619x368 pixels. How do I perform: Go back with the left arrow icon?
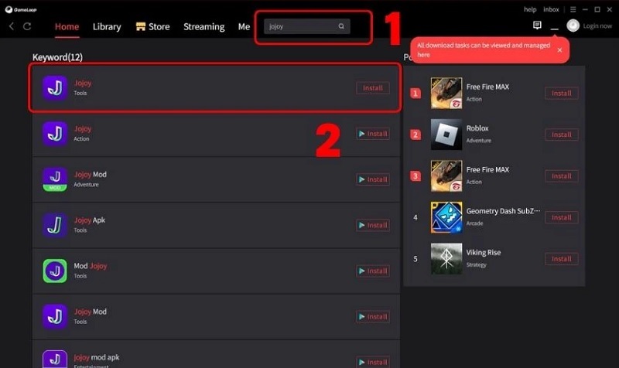click(x=12, y=26)
